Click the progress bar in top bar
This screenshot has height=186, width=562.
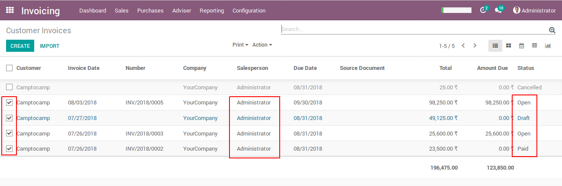pyautogui.click(x=456, y=10)
